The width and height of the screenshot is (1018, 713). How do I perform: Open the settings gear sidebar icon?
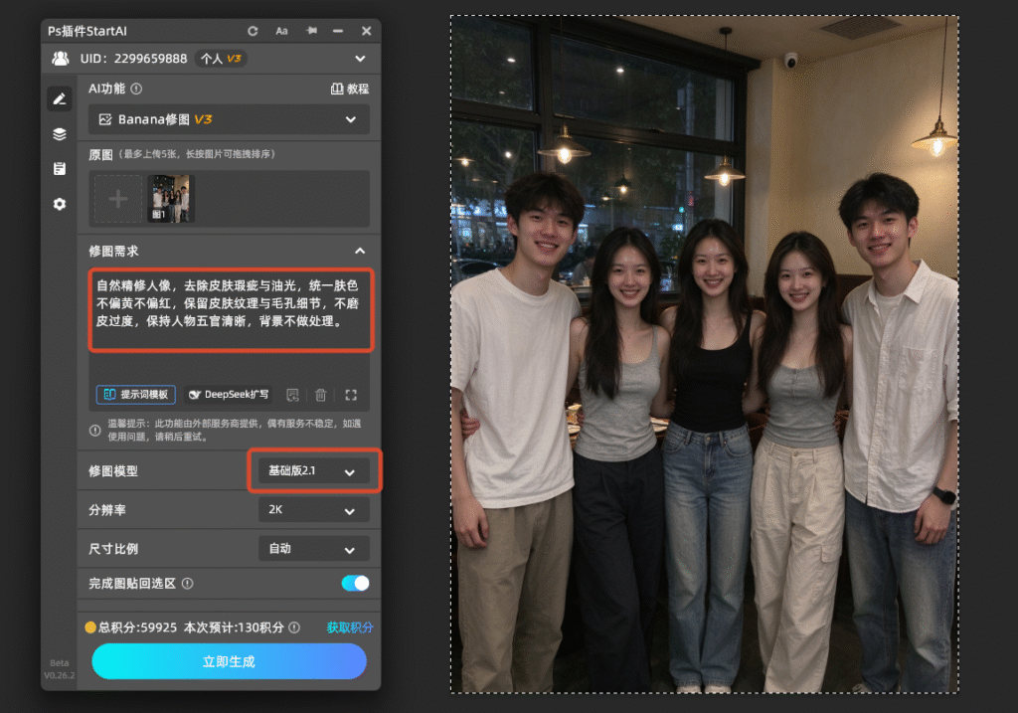(60, 204)
